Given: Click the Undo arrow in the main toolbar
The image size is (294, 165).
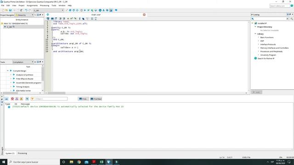Looking at the screenshot, I should click(x=26, y=10).
